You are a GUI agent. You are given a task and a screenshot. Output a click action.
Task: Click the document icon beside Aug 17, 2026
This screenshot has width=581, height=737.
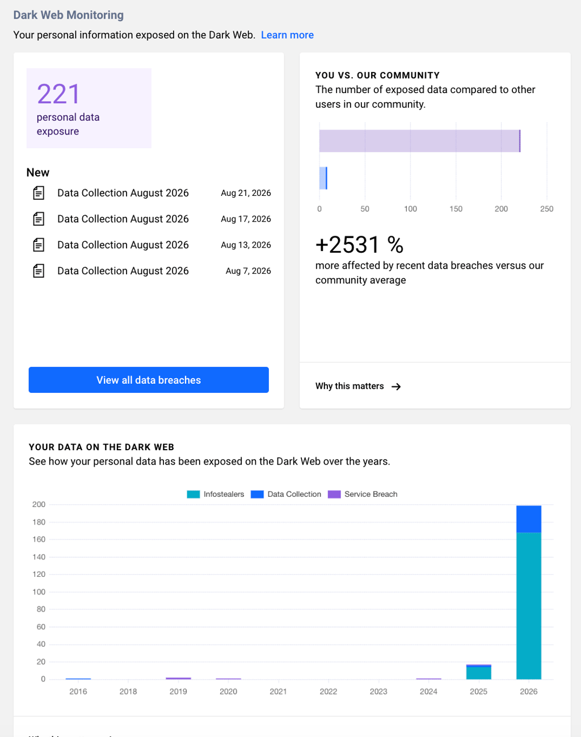point(39,219)
